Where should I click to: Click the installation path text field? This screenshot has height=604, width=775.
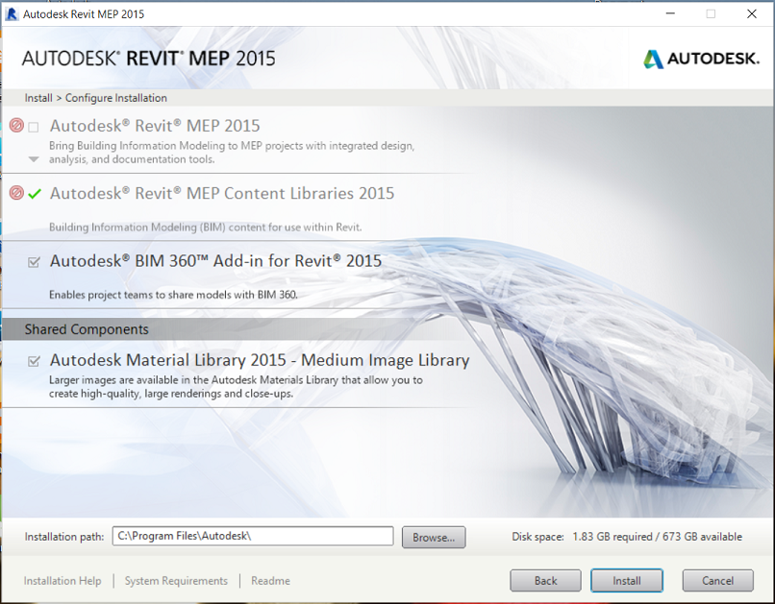pos(253,536)
